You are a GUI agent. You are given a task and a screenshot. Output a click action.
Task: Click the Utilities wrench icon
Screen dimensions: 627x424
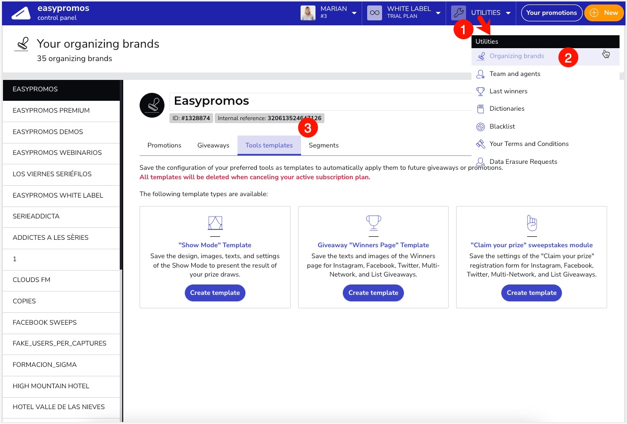tap(459, 13)
